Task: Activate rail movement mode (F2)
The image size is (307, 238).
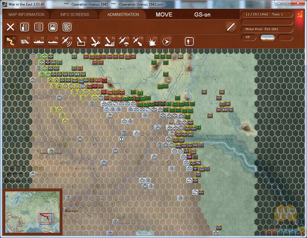Action: click(25, 41)
